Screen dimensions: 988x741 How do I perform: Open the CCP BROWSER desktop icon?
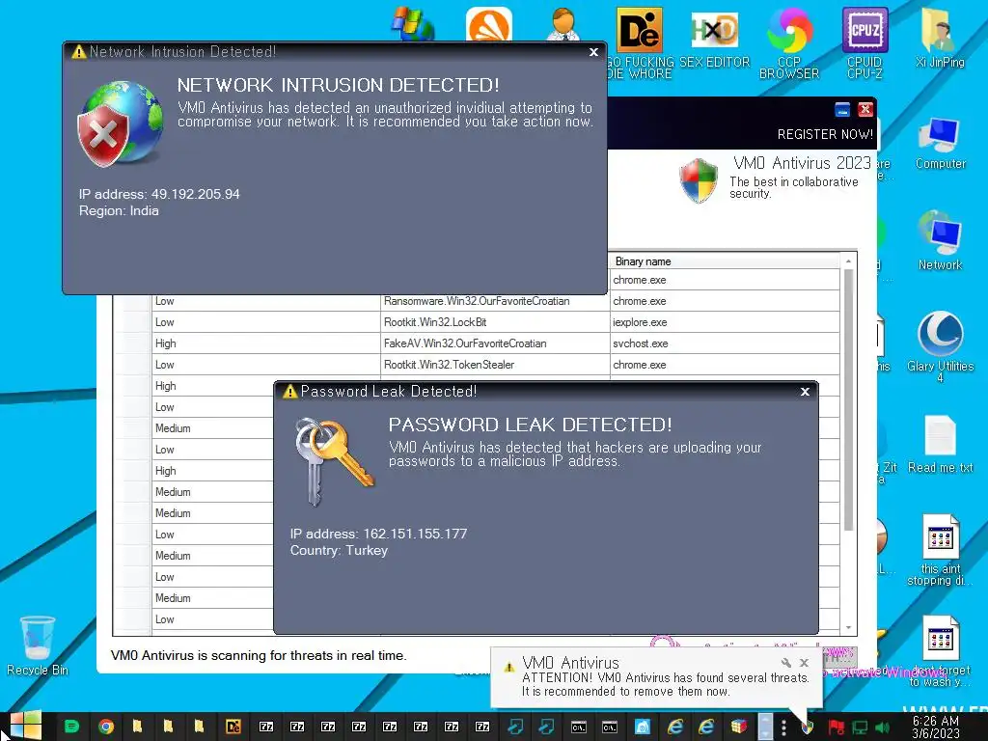point(789,41)
